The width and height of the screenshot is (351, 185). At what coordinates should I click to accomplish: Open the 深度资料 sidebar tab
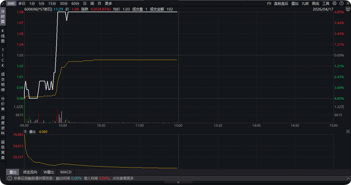[3, 125]
